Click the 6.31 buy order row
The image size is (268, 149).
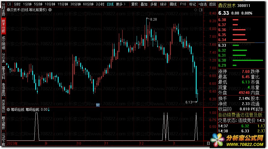tap(241, 55)
